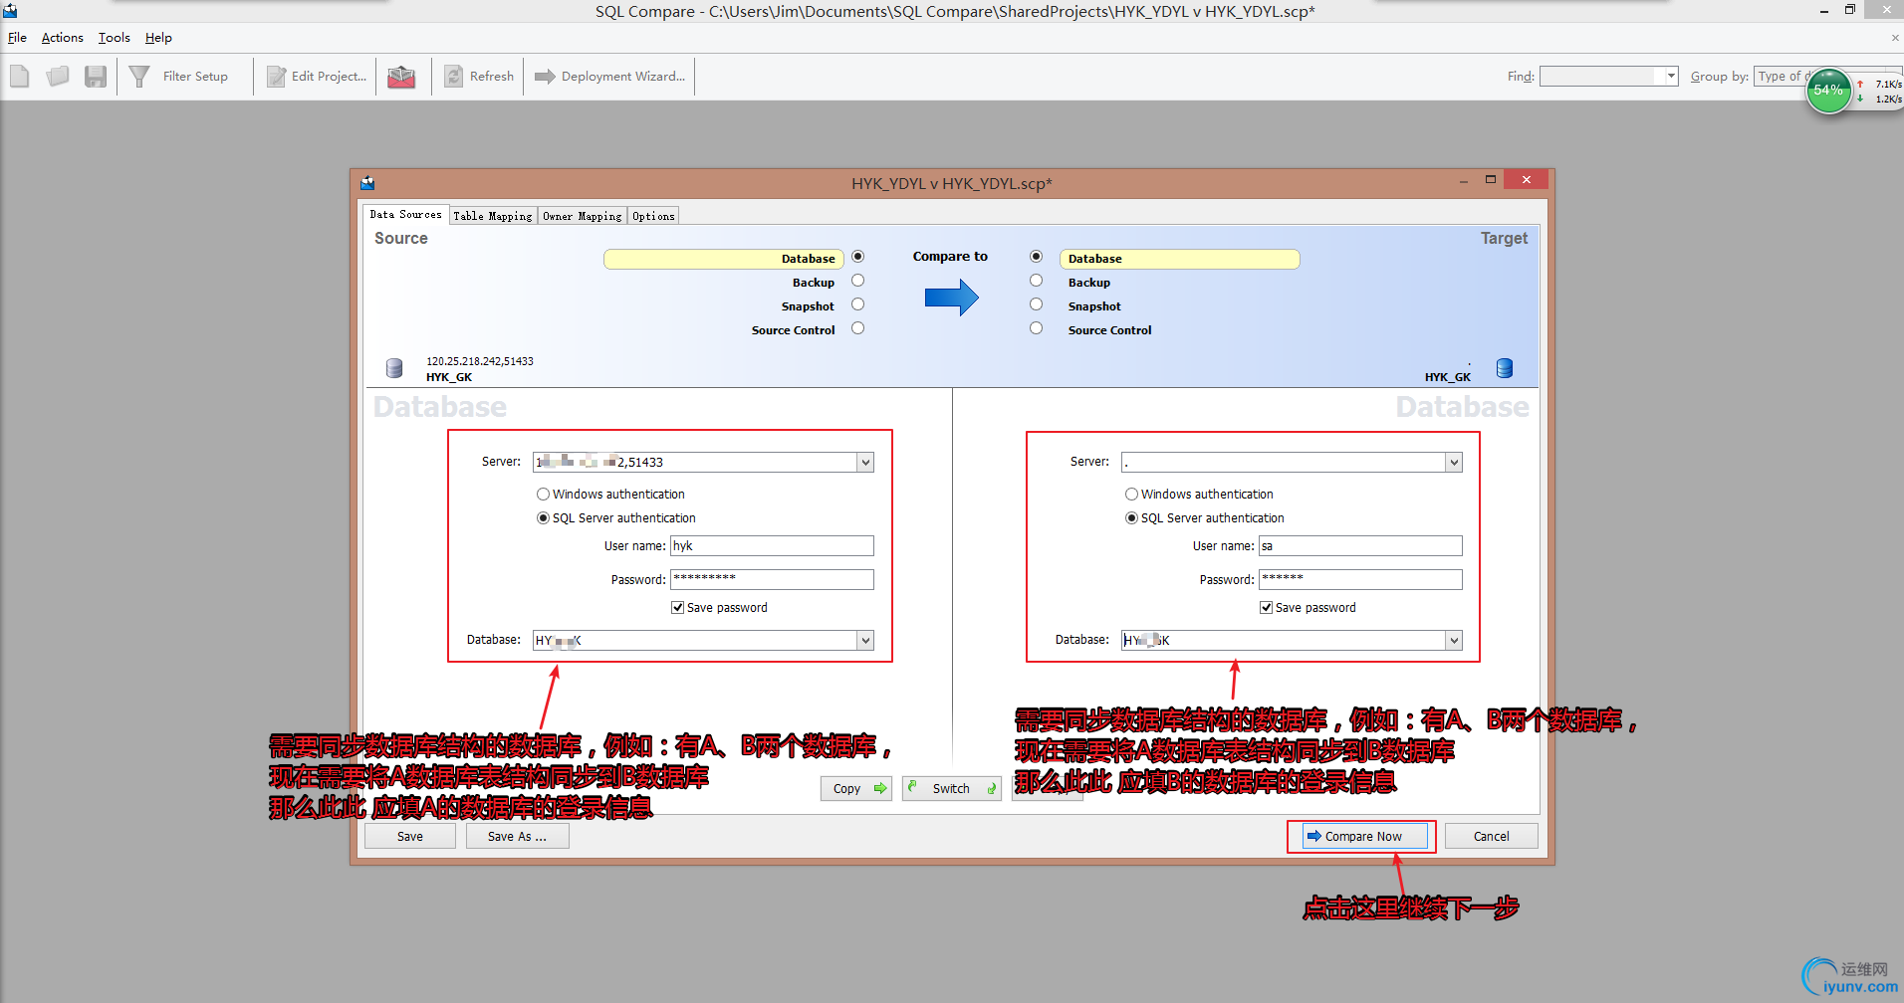Click the Copy button

tap(856, 789)
